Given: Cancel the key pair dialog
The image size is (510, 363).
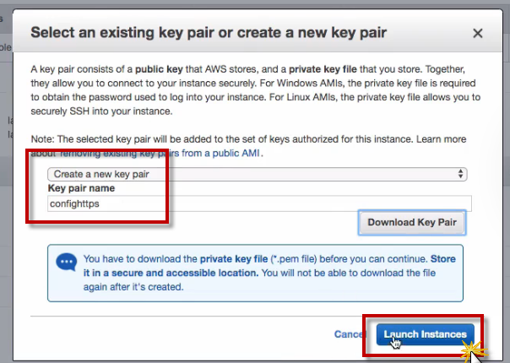Looking at the screenshot, I should point(348,334).
